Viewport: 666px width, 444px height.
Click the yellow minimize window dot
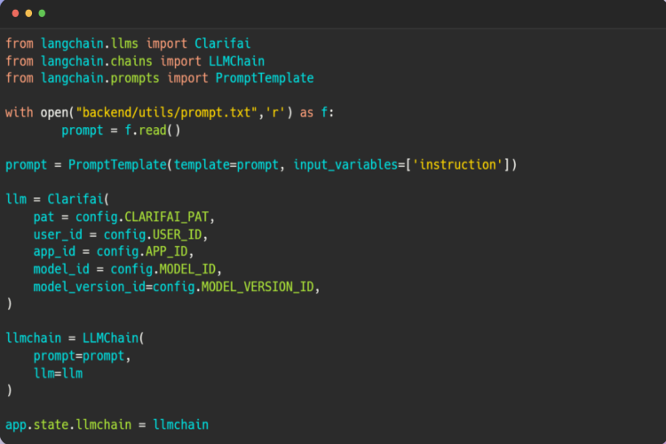point(28,13)
